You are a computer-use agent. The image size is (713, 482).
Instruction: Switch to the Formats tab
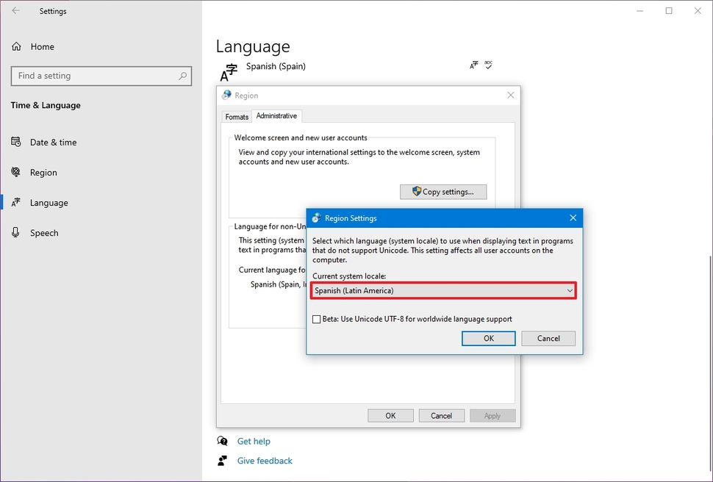pos(237,116)
